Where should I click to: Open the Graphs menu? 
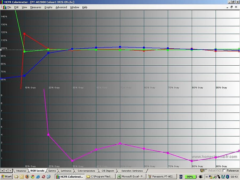pos(48,7)
